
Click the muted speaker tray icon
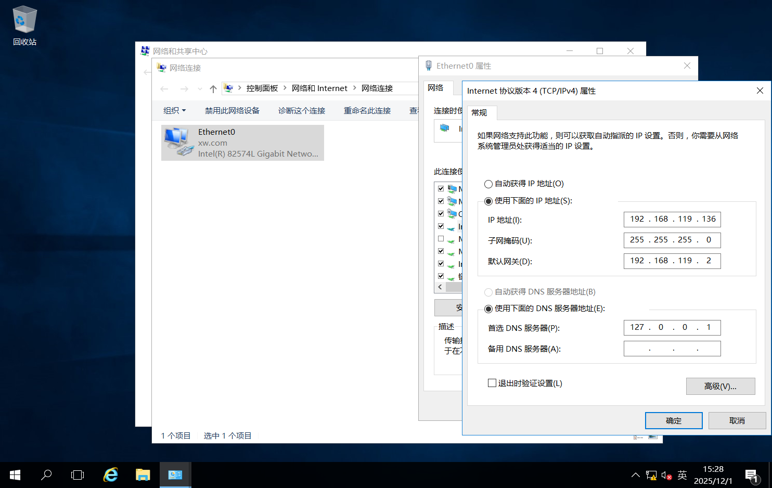[x=666, y=475]
